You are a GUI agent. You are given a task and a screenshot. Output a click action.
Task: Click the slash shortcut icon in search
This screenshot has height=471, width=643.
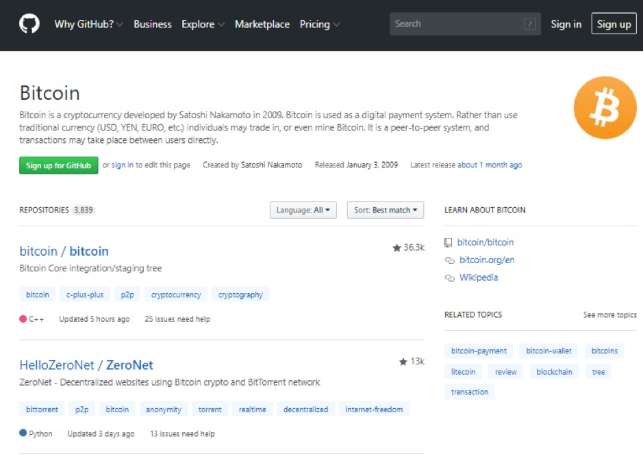pos(529,24)
